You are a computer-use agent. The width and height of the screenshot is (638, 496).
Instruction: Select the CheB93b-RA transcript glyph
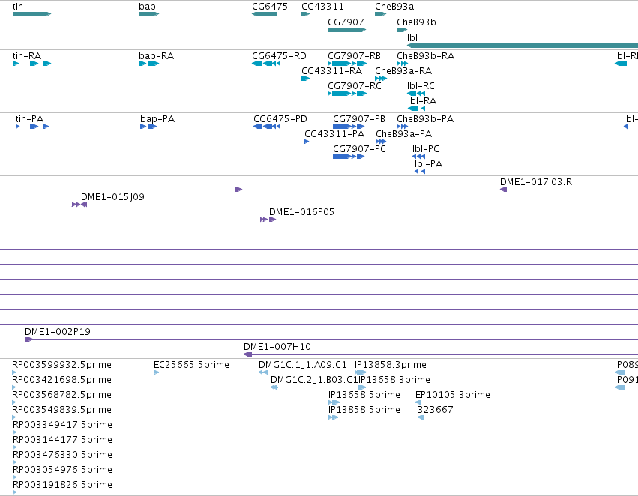pyautogui.click(x=402, y=64)
